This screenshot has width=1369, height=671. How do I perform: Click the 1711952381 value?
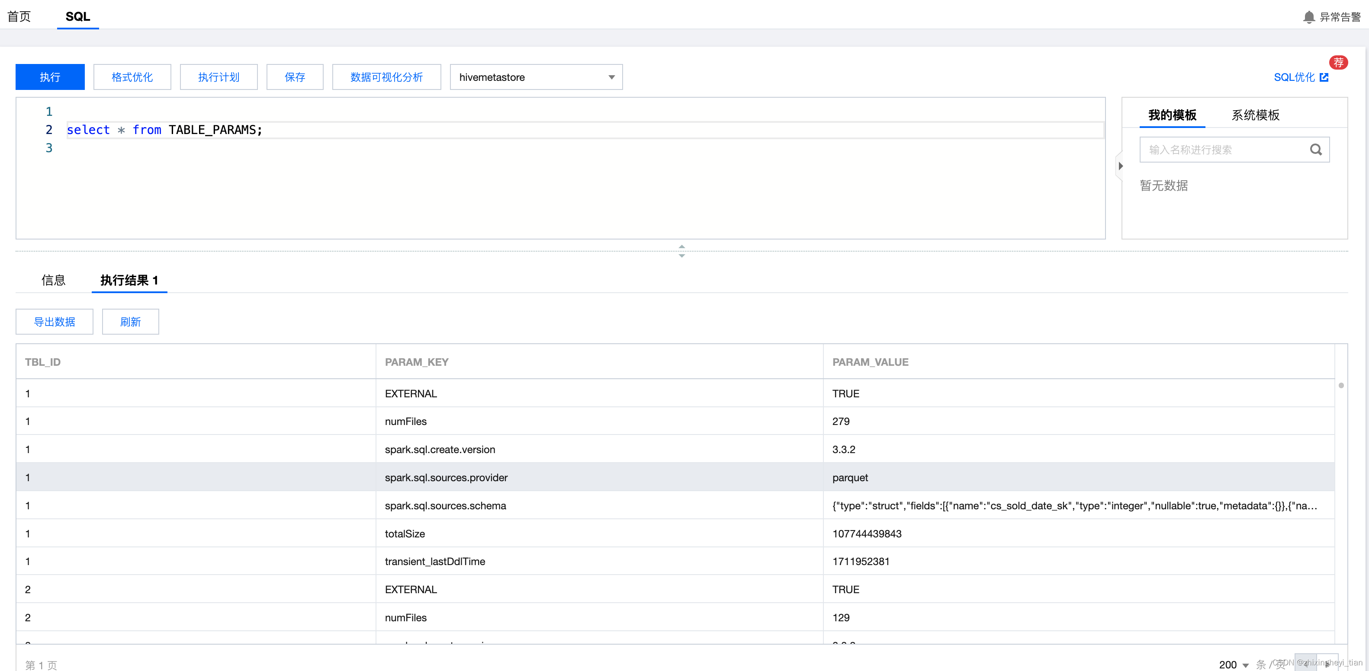861,561
